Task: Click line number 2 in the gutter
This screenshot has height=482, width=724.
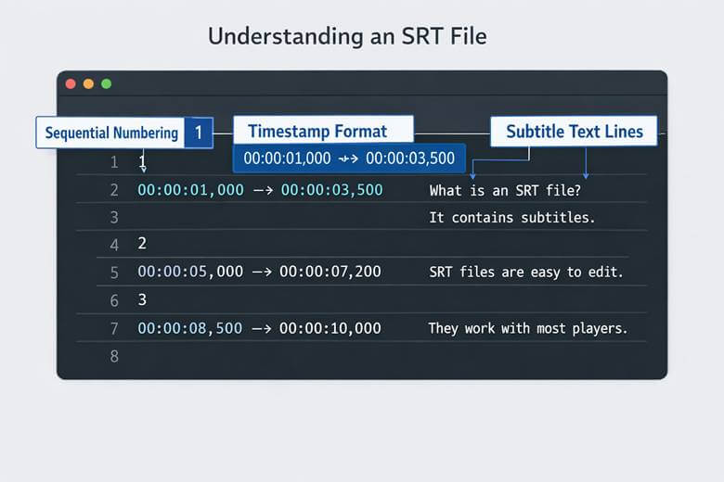Action: tap(114, 190)
